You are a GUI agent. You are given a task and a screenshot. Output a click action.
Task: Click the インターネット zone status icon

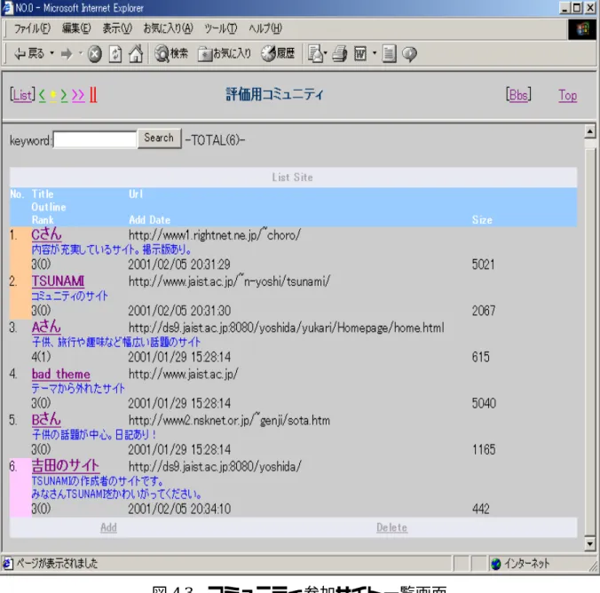(x=495, y=564)
